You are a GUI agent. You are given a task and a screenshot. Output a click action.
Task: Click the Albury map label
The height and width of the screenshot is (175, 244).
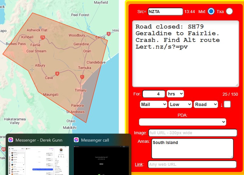(x=40, y=65)
